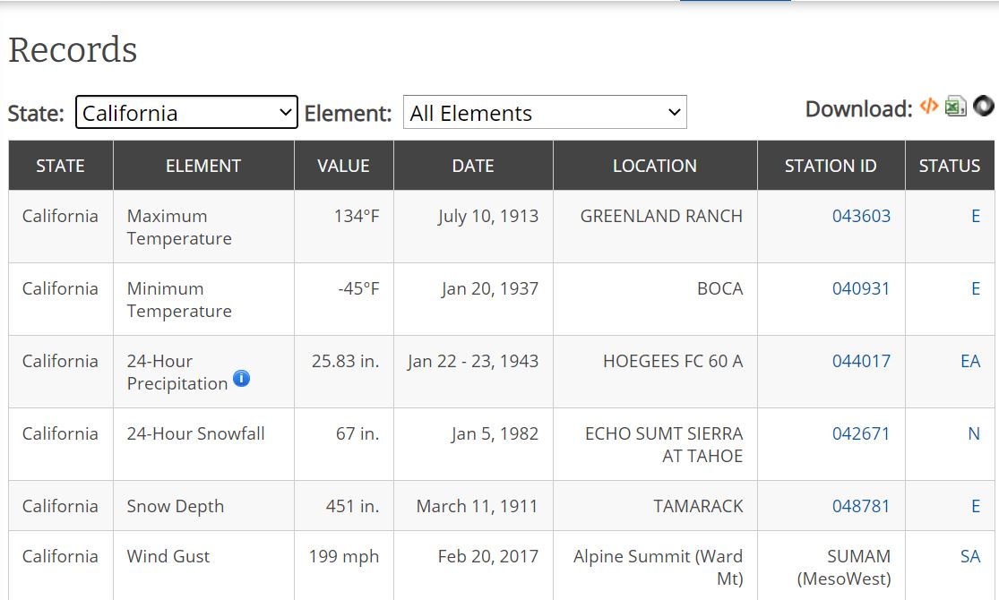Click status E for Maximum Temperature
This screenshot has height=600, width=999.
(x=975, y=216)
